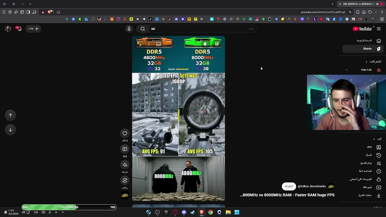The height and width of the screenshot is (217, 386).
Task: Navigate back in browser
Action: (382, 12)
